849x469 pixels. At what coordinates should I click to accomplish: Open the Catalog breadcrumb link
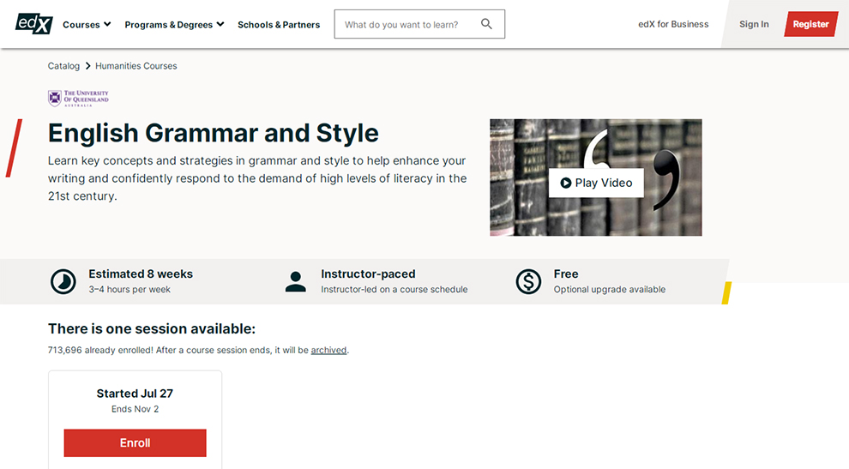tap(63, 66)
